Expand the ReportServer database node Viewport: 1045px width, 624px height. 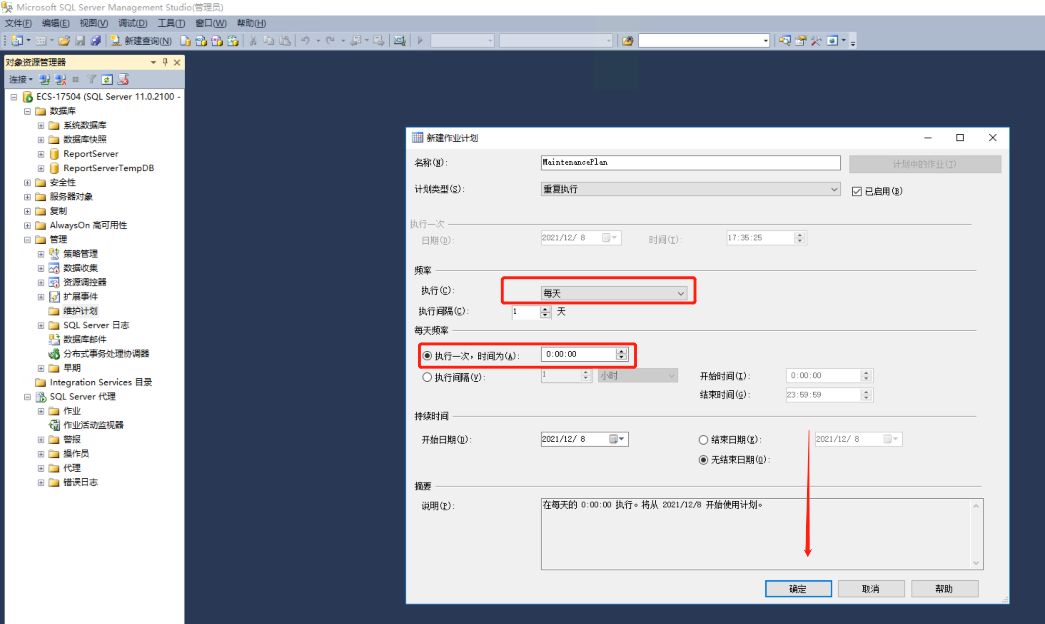coord(41,154)
